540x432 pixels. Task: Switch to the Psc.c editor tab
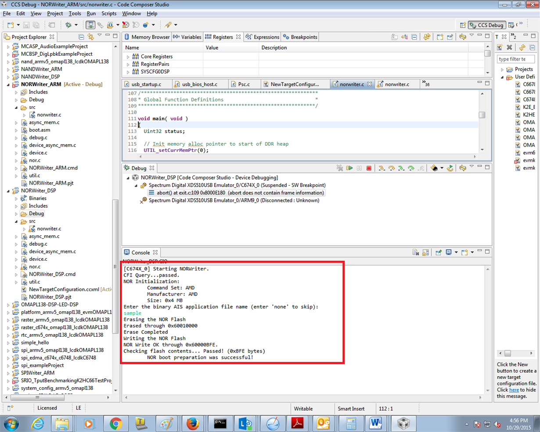point(244,84)
